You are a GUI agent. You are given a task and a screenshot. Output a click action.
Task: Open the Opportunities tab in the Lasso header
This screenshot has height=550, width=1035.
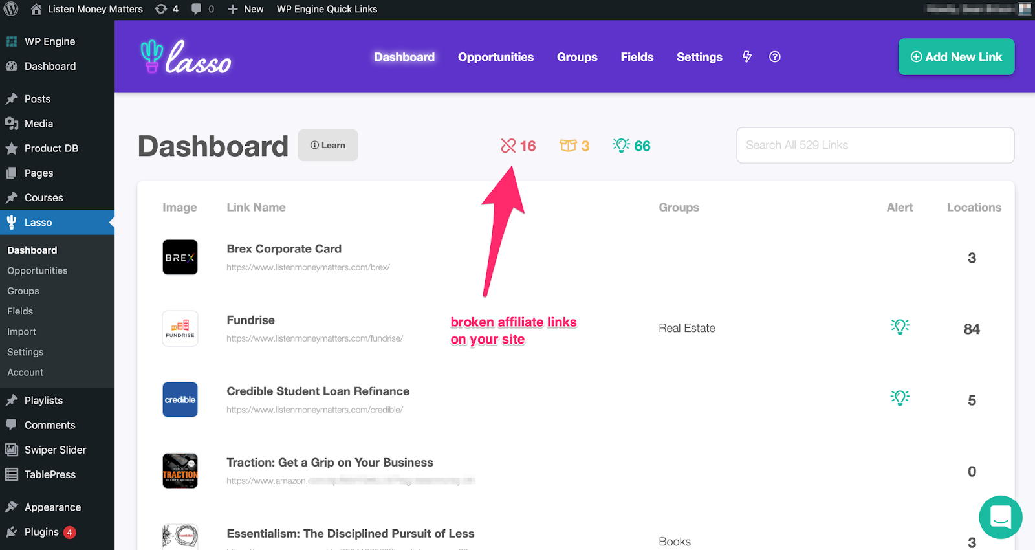tap(496, 57)
